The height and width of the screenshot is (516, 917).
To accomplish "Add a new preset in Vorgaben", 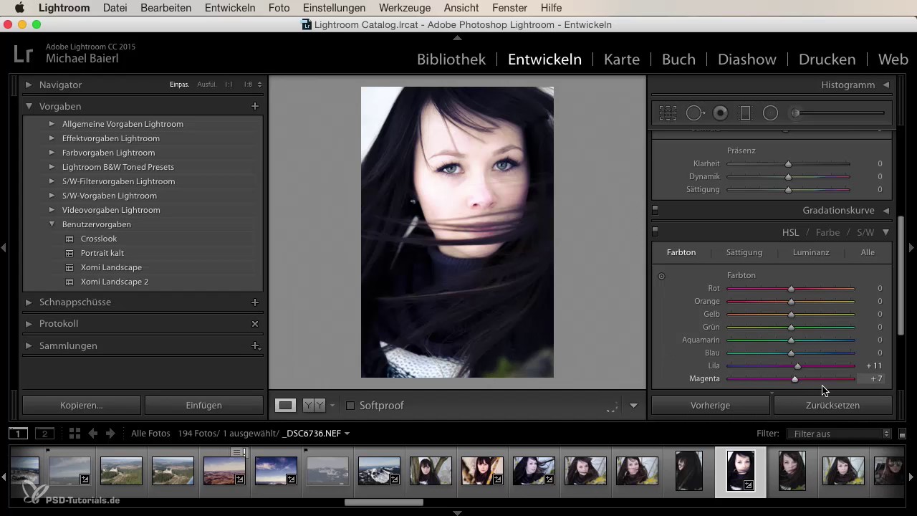I will (254, 106).
